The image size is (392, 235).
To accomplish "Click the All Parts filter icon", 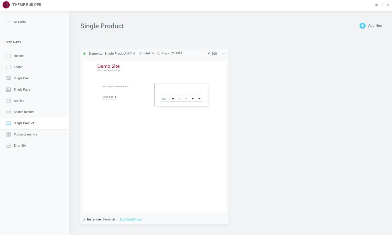I will [8, 22].
